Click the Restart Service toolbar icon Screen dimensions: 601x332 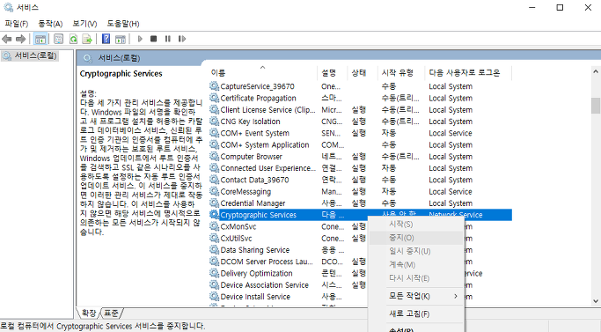tap(182, 39)
